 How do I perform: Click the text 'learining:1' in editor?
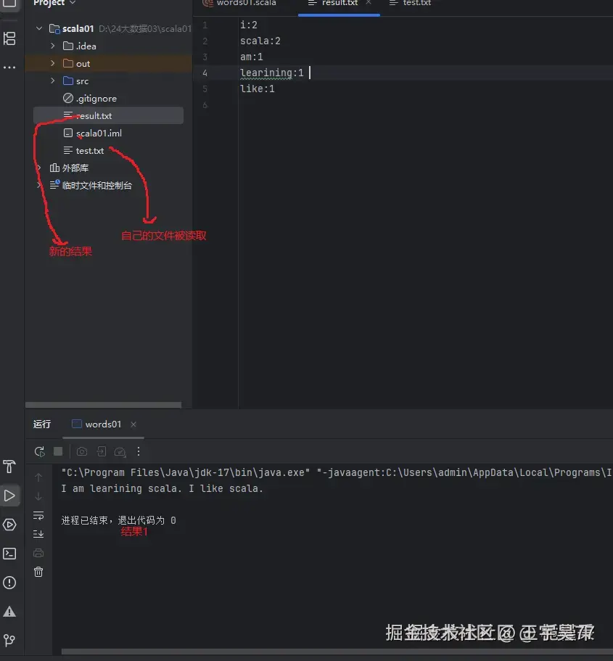pyautogui.click(x=272, y=73)
